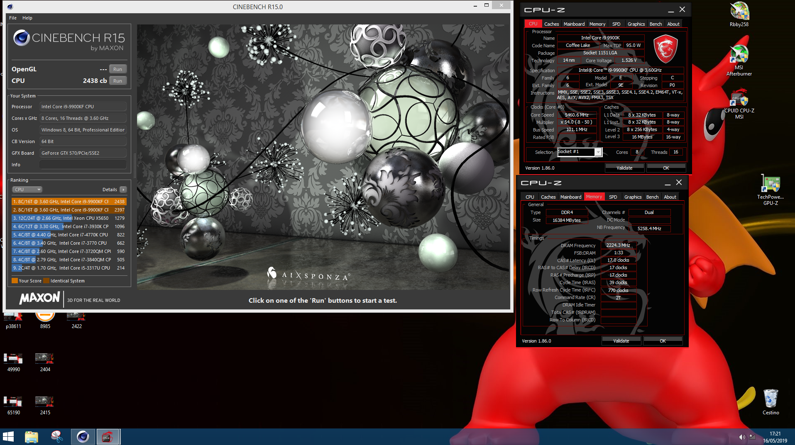Minimize the lower CPU-Z Memory window
This screenshot has width=795, height=445.
point(668,183)
